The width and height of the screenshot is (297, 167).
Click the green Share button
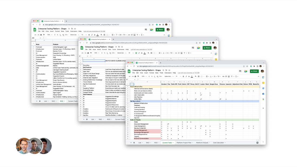click(254, 71)
